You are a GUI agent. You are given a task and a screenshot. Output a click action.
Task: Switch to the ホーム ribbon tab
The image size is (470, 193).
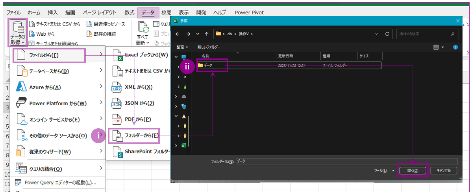pos(34,12)
